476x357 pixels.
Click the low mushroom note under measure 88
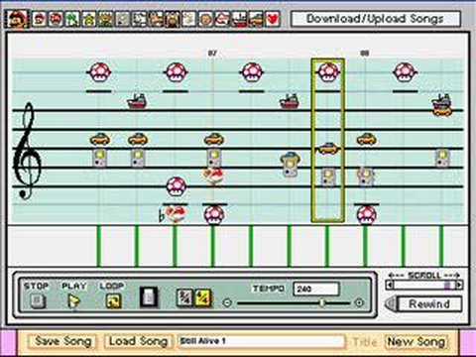click(366, 215)
